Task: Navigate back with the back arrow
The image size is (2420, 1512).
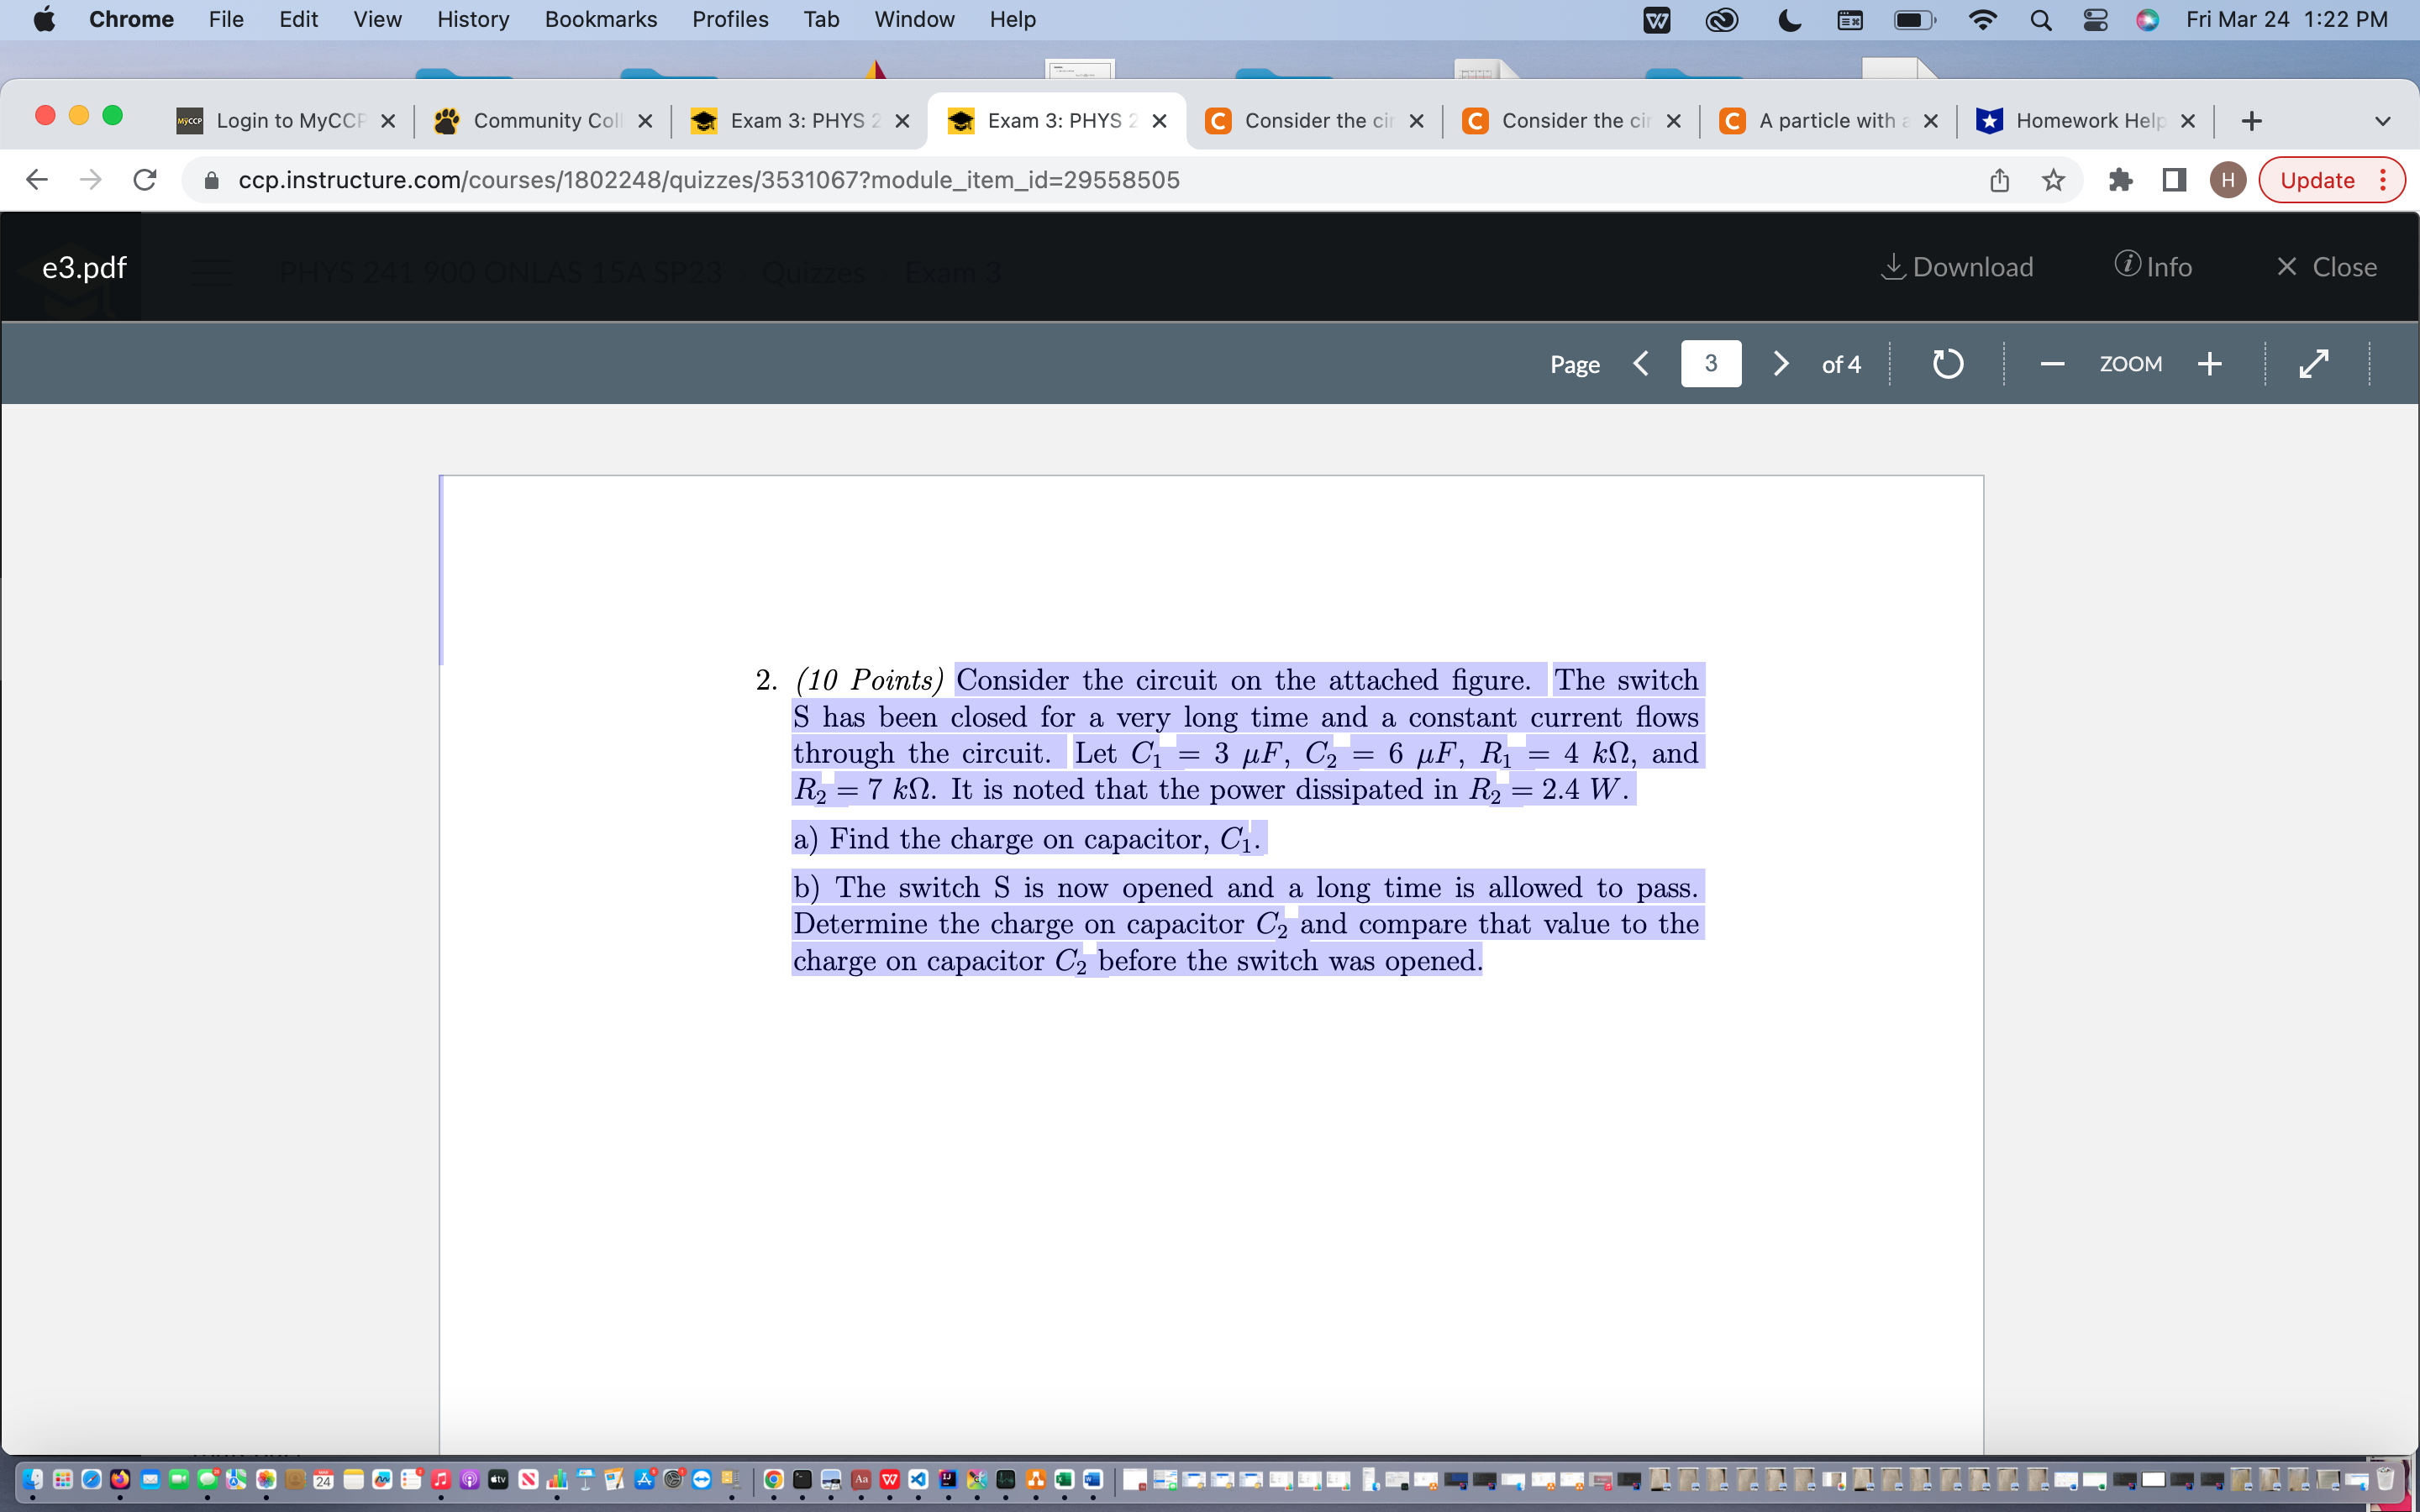Action: 36,180
